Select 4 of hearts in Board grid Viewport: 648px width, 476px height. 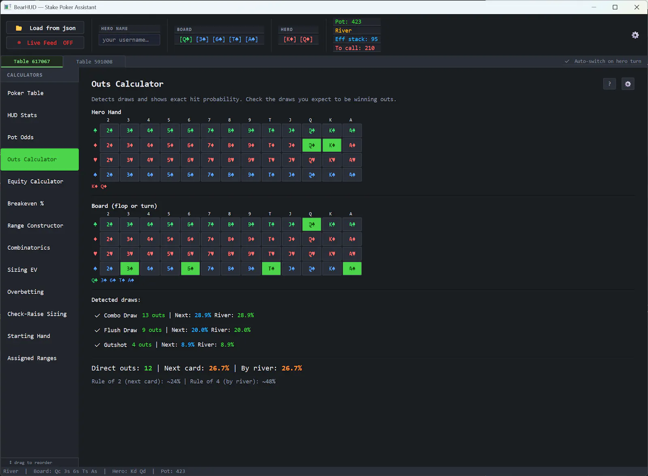[x=150, y=254]
